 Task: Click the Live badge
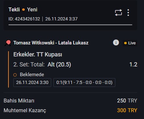tap(130, 43)
